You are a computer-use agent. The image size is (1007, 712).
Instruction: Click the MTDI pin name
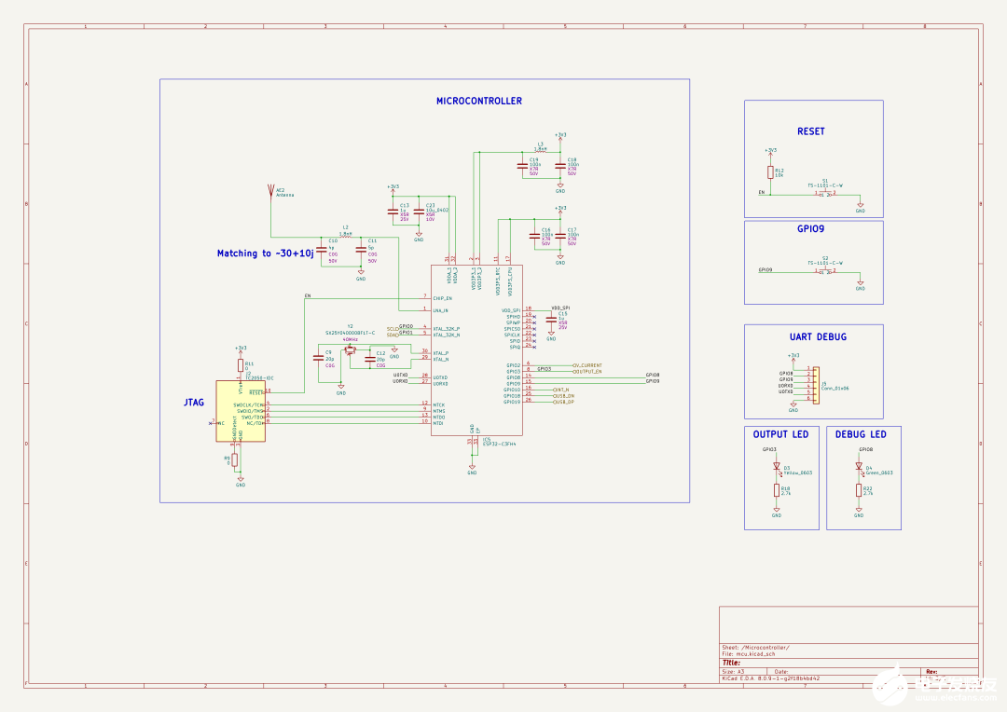pos(438,423)
